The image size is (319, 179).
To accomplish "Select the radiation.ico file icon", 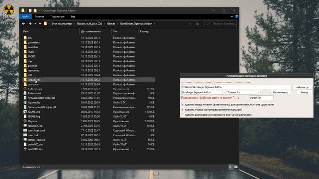I will tap(25, 126).
